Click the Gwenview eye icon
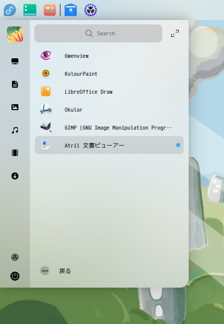224x324 pixels. pyautogui.click(x=46, y=55)
